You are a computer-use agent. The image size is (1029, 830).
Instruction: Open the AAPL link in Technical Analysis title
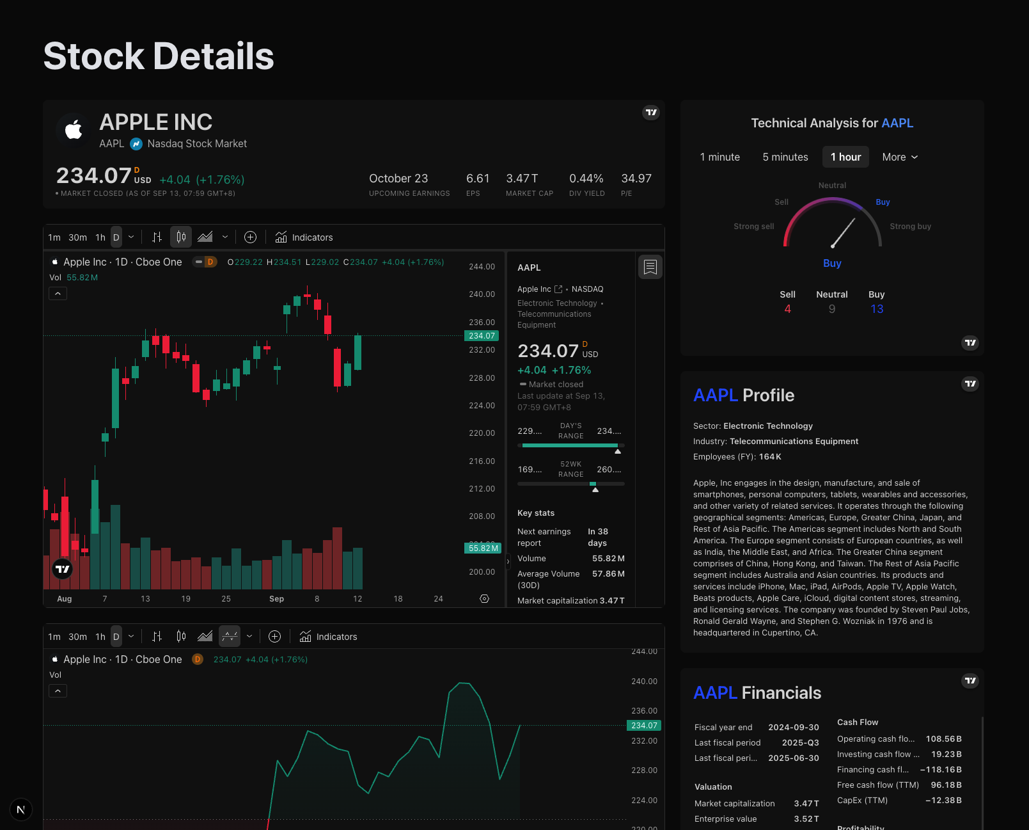click(897, 123)
